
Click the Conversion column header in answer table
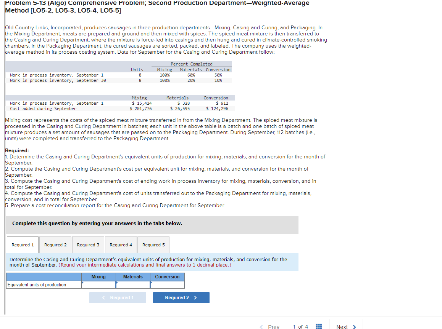tap(168, 277)
